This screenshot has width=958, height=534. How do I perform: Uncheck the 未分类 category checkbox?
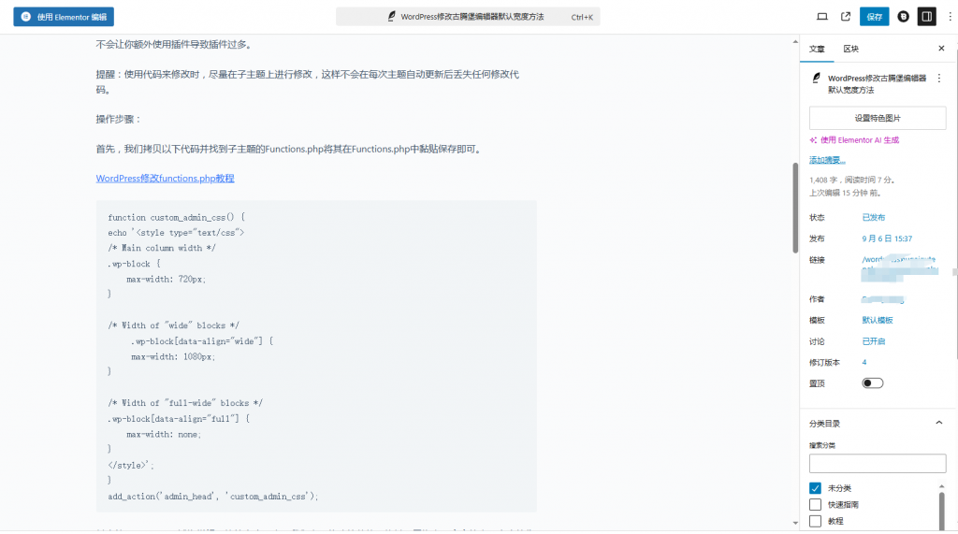(815, 488)
